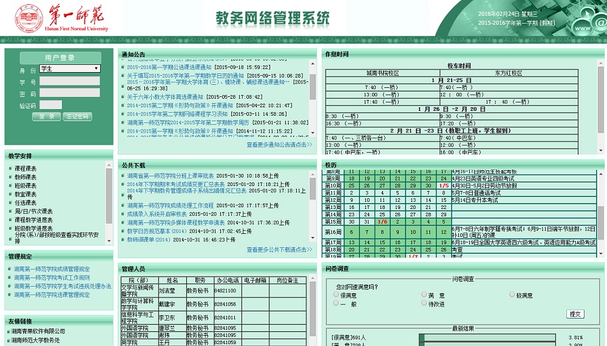Open 2014-2015学年第二学期网络课程学习须知
The width and height of the screenshot is (607, 346).
coord(177,114)
